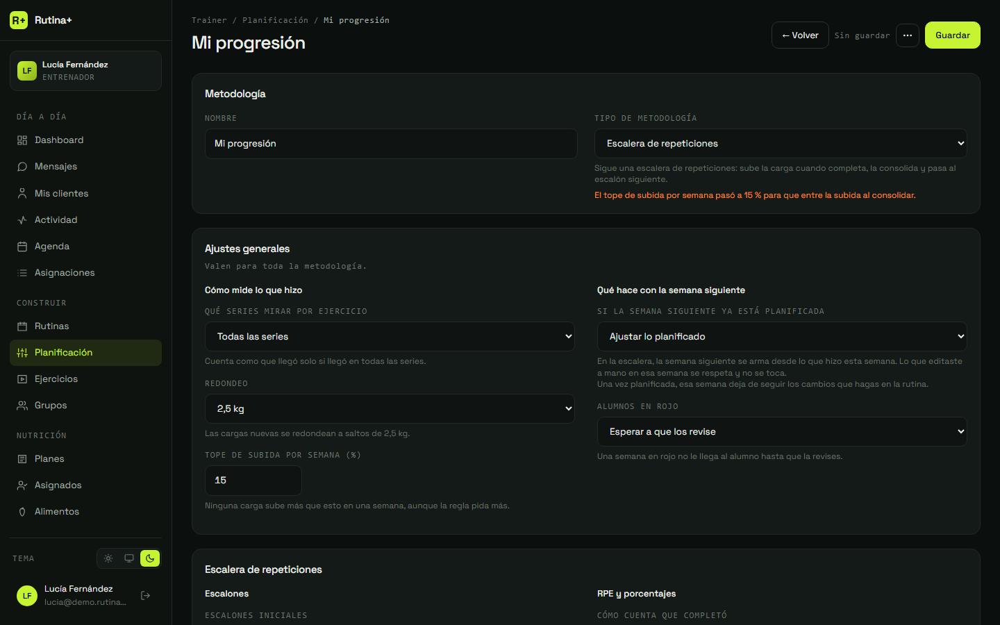Open the Tipo de metodología dropdown
This screenshot has height=625, width=1000.
point(781,144)
